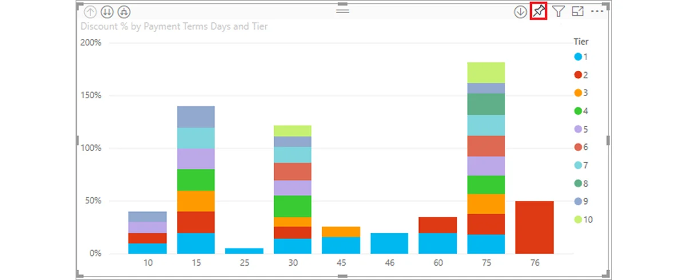Click the 100% y-axis label
This screenshot has width=687, height=280.
tap(91, 148)
